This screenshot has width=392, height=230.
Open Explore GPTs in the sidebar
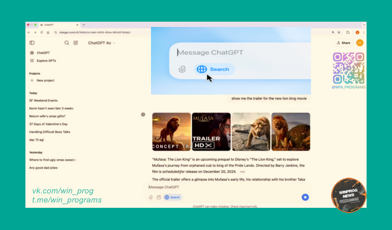[x=43, y=61]
